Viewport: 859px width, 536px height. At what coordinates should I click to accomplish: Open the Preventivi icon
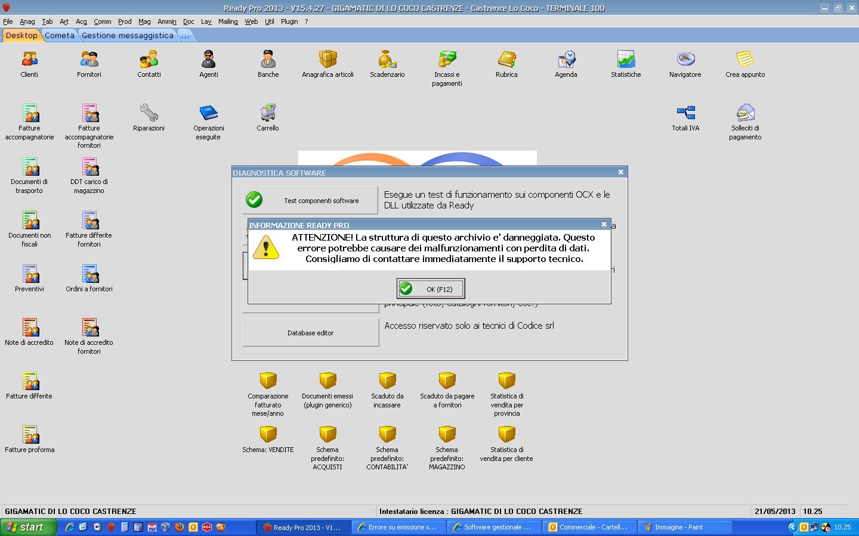pyautogui.click(x=29, y=274)
